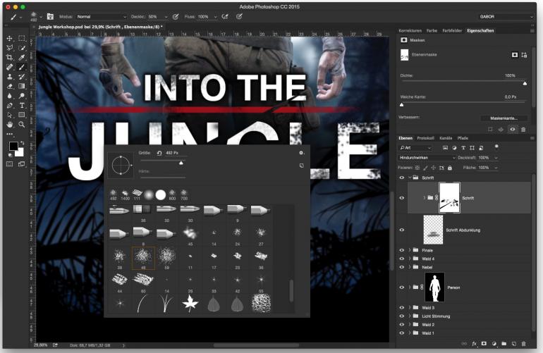Click the brush Größe slider handle
Viewport: 543px width, 353px height.
(x=181, y=163)
